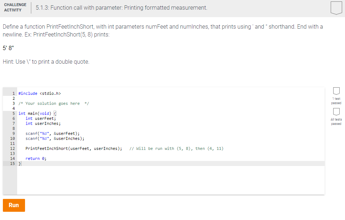Click line number 1 in the gutter
Screen dimensions: 345x220
tap(13, 93)
